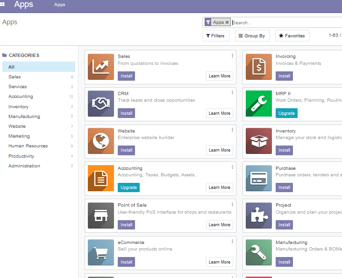Click Learn More on Website card

(220, 150)
